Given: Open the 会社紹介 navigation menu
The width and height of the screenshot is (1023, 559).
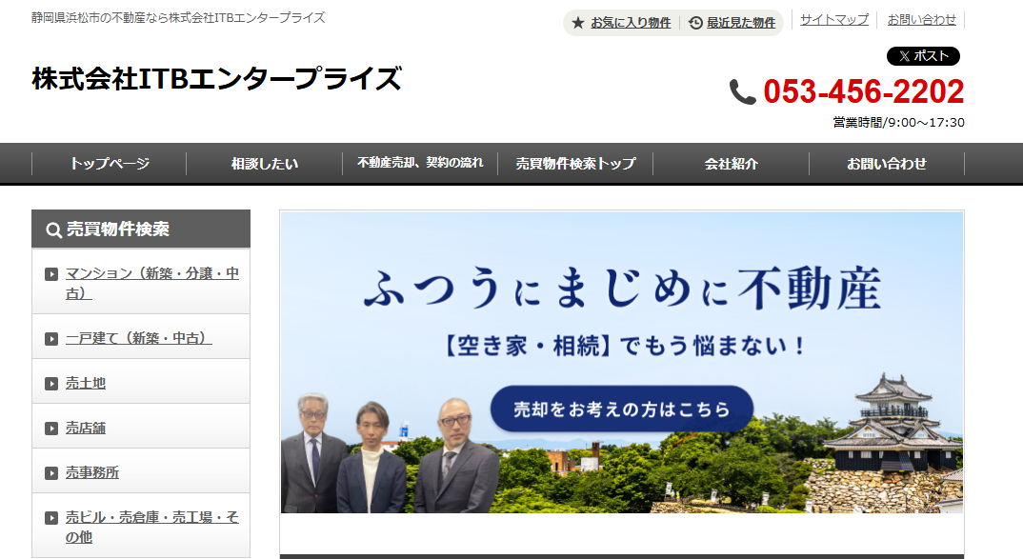Looking at the screenshot, I should (730, 163).
